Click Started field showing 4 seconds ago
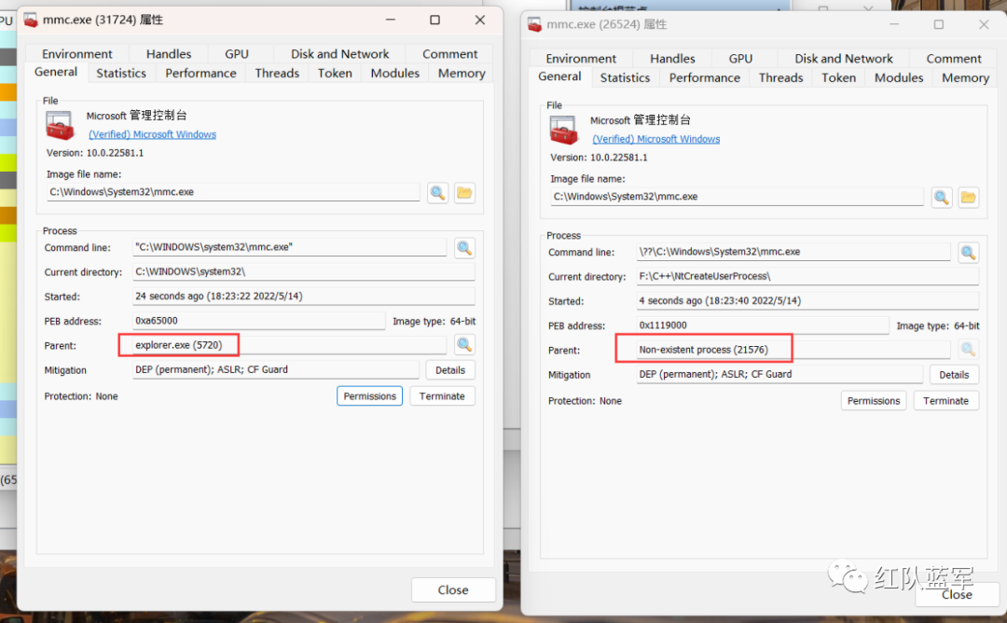 tap(807, 300)
